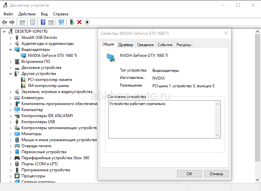Click the Update driver toolbar icon
The image size is (261, 191).
pyautogui.click(x=72, y=22)
